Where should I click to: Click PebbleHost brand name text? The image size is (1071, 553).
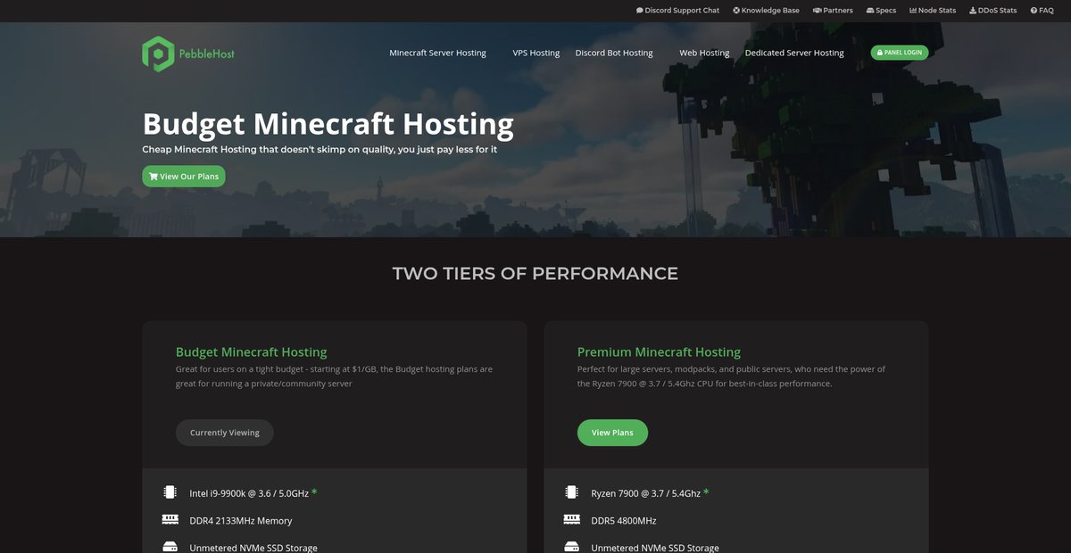(207, 54)
